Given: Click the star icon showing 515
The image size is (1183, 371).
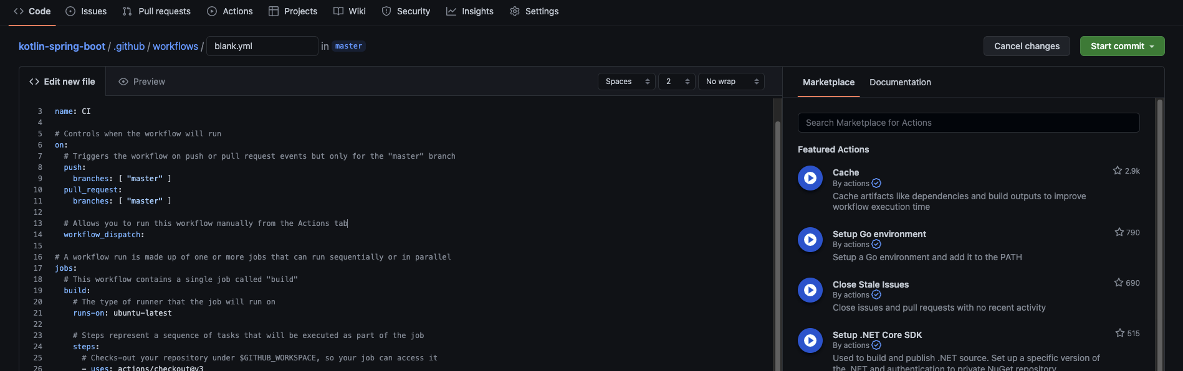Looking at the screenshot, I should click(1120, 333).
